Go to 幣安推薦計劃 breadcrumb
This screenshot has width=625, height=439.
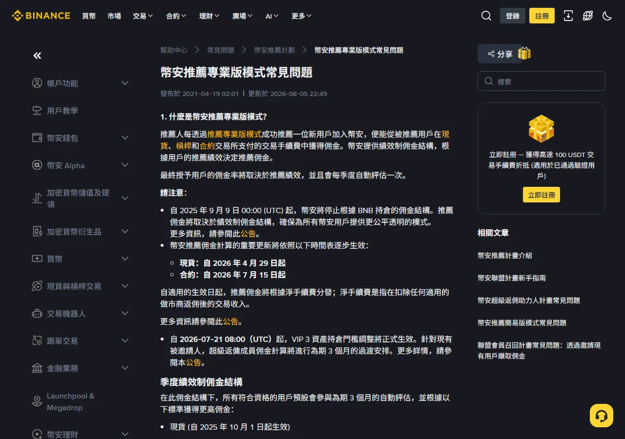point(274,50)
